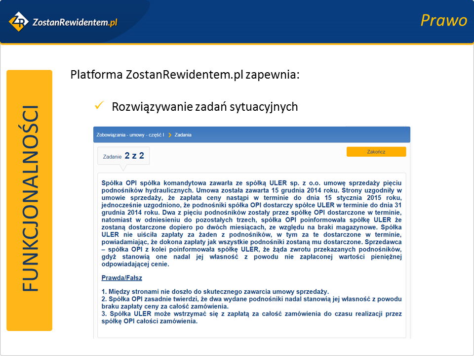This screenshot has width=474, height=356.
Task: Click blank area below statement 3 in panel
Action: pyautogui.click(x=251, y=331)
